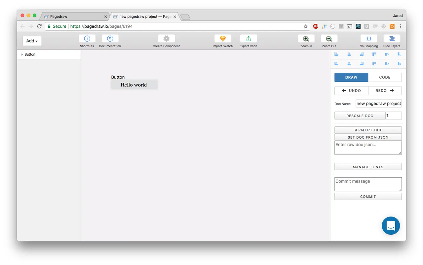The height and width of the screenshot is (265, 423).
Task: Zoom Out with the magnifier icon
Action: click(329, 39)
